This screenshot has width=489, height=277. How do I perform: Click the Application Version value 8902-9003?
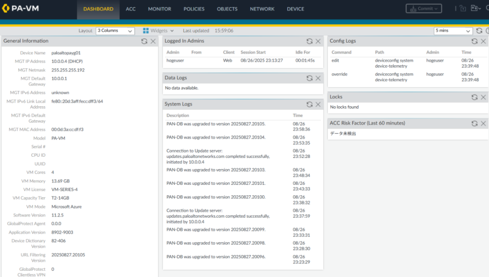62,232
